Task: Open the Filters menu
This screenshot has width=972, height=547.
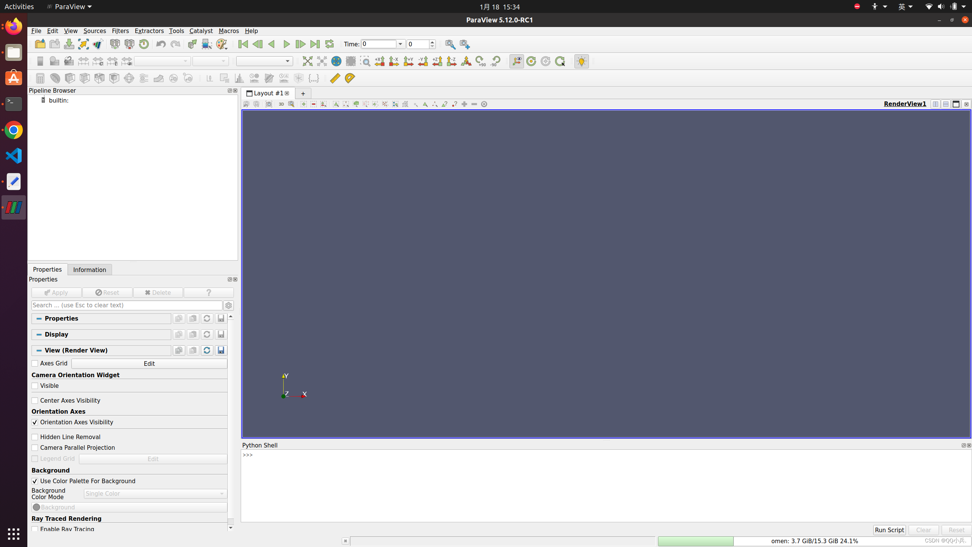Action: coord(120,31)
